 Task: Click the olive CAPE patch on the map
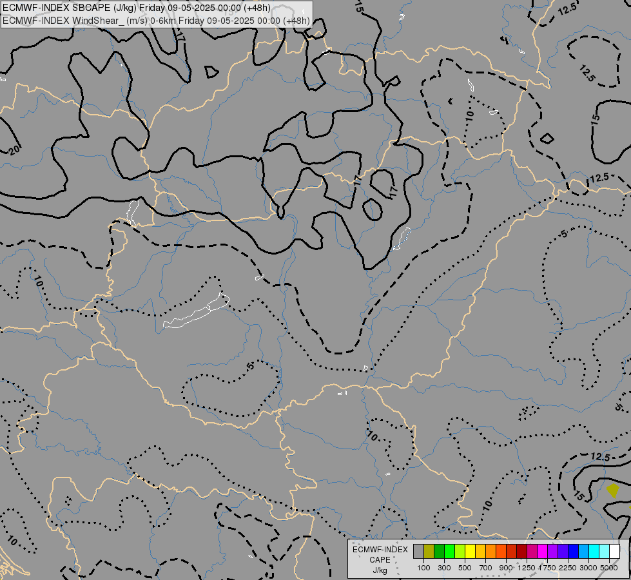613,490
